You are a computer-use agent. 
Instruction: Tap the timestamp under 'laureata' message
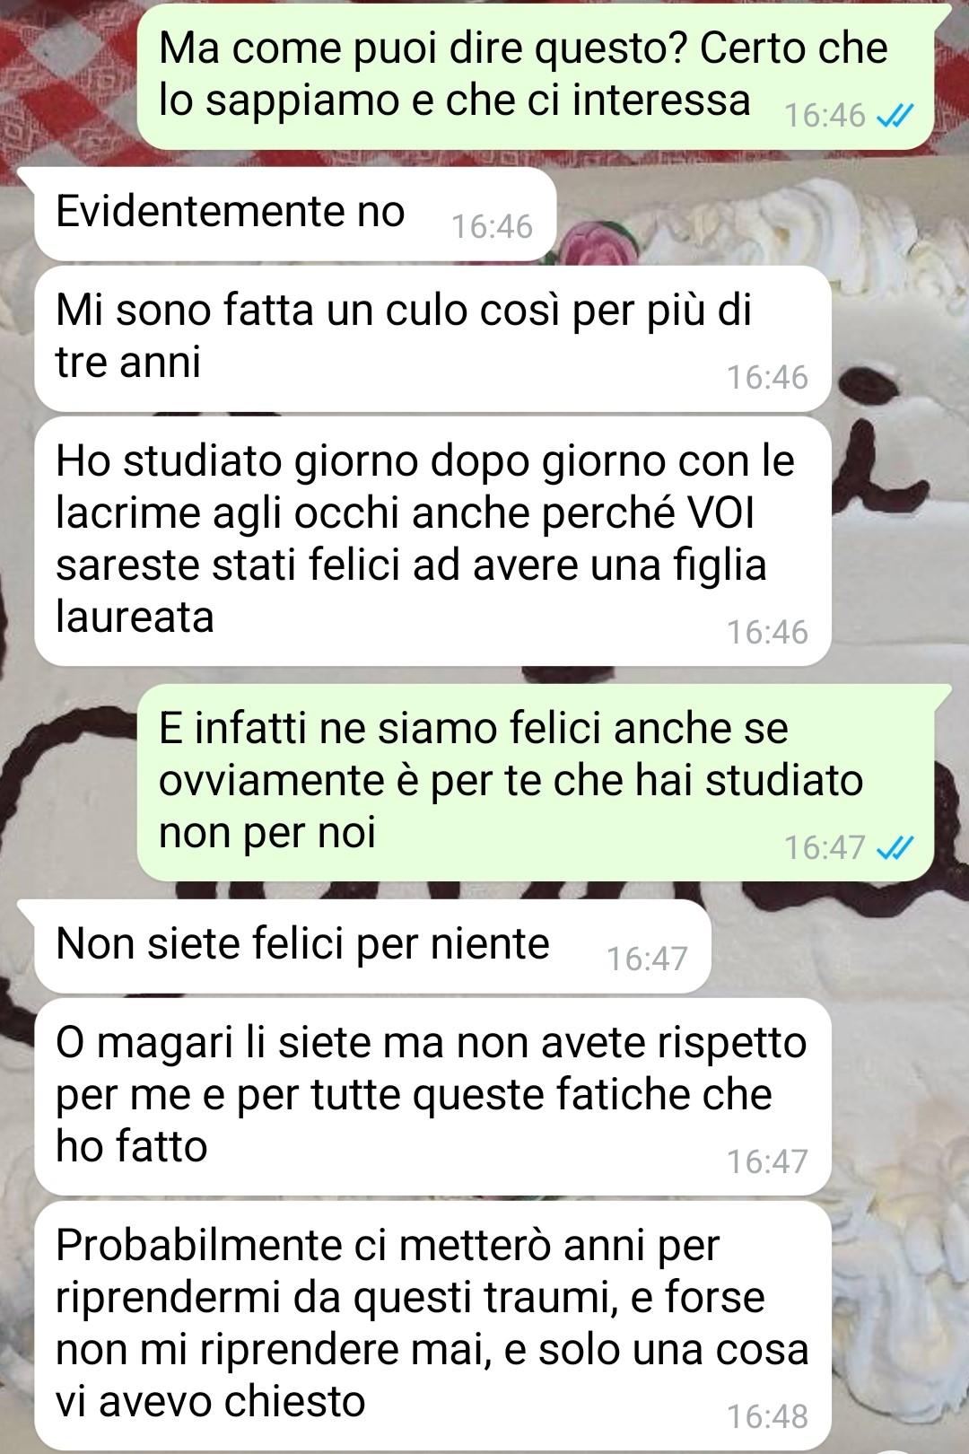click(x=767, y=633)
